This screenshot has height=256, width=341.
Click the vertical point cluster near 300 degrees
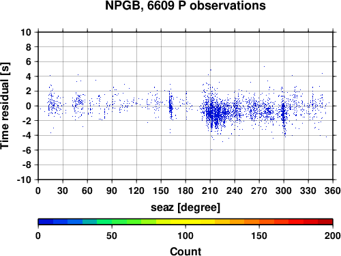pos(283,111)
